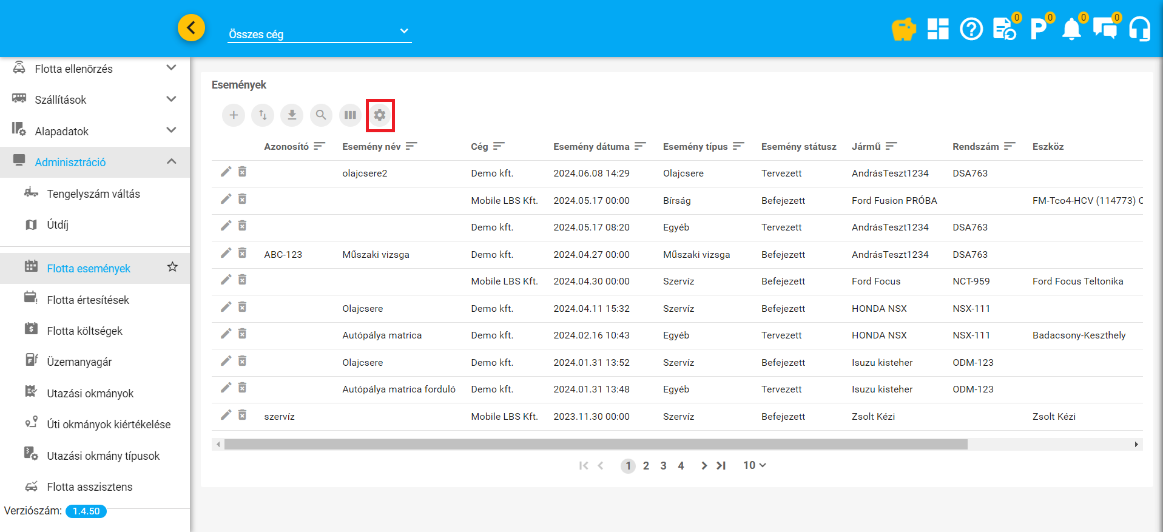Open the Összes cég company dropdown

[x=319, y=34]
